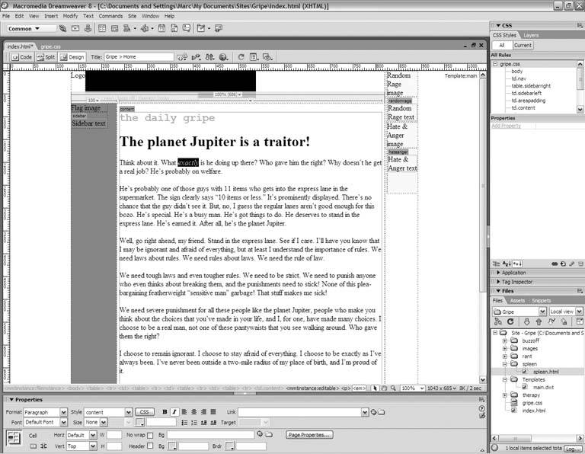This screenshot has width=585, height=454.
Task: Open the Insert menu
Action: [51, 16]
